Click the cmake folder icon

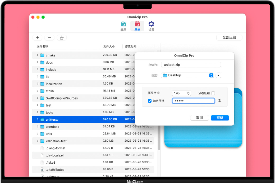click(x=42, y=55)
